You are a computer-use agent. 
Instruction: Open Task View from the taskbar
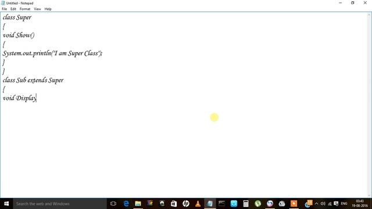click(x=113, y=204)
